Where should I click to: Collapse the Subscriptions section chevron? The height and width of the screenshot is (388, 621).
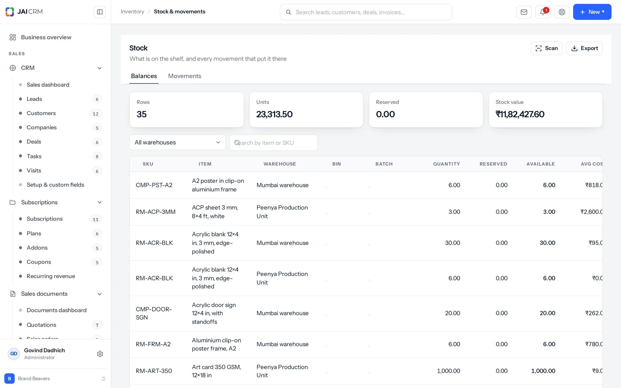pyautogui.click(x=100, y=202)
